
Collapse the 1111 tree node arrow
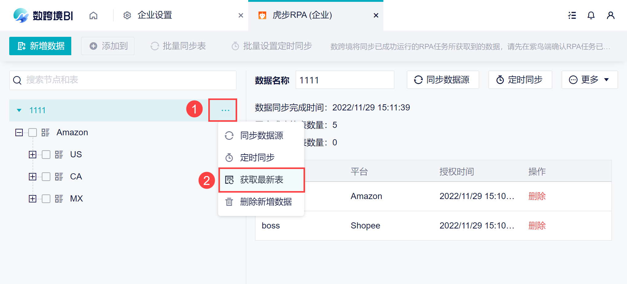pyautogui.click(x=19, y=110)
